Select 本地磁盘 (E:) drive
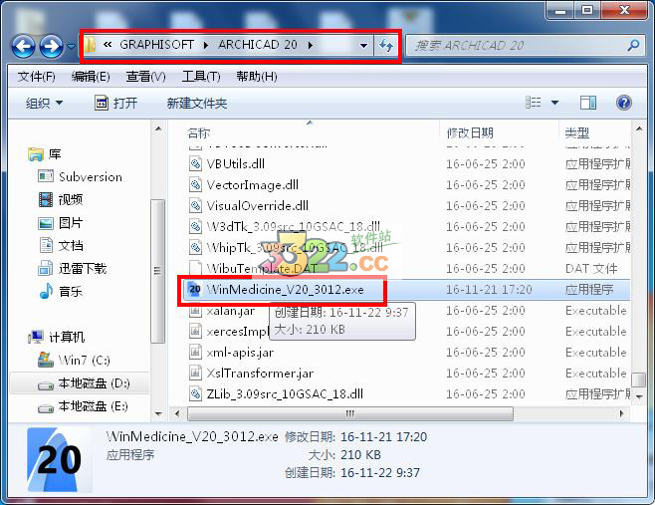Screen dimensions: 655x505 (x=83, y=406)
